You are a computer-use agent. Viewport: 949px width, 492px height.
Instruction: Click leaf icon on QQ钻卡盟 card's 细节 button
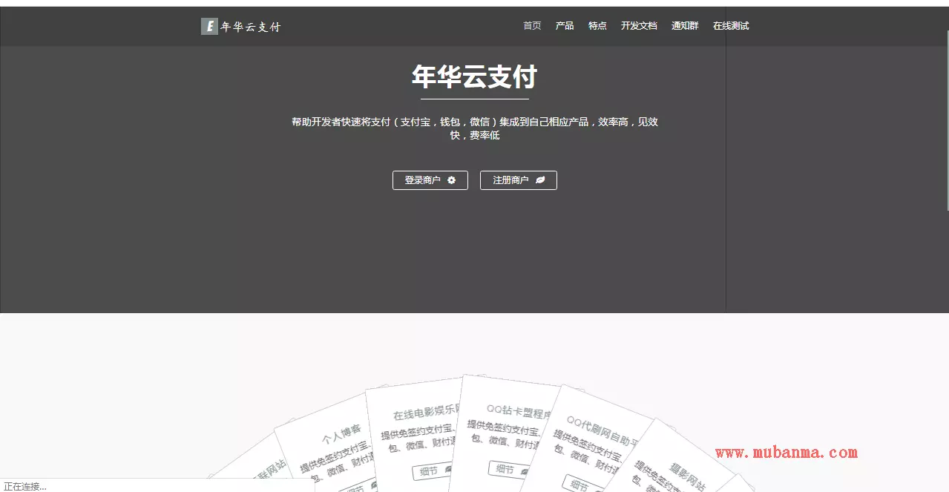(525, 471)
